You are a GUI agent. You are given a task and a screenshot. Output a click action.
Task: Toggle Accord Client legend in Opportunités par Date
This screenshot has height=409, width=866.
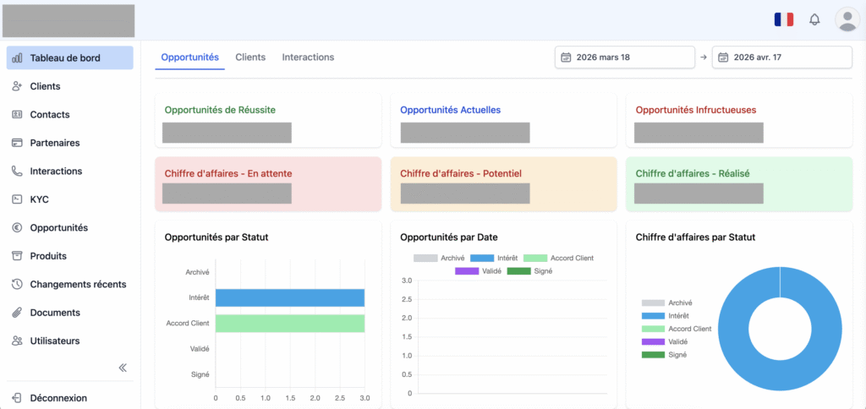[558, 259]
